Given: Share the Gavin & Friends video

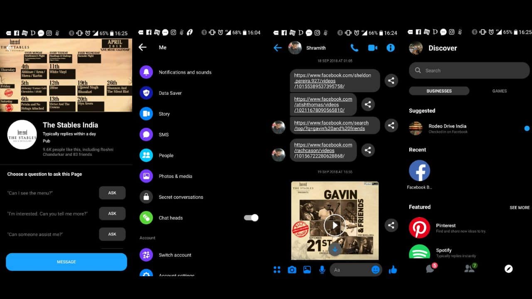Looking at the screenshot, I should [x=391, y=225].
